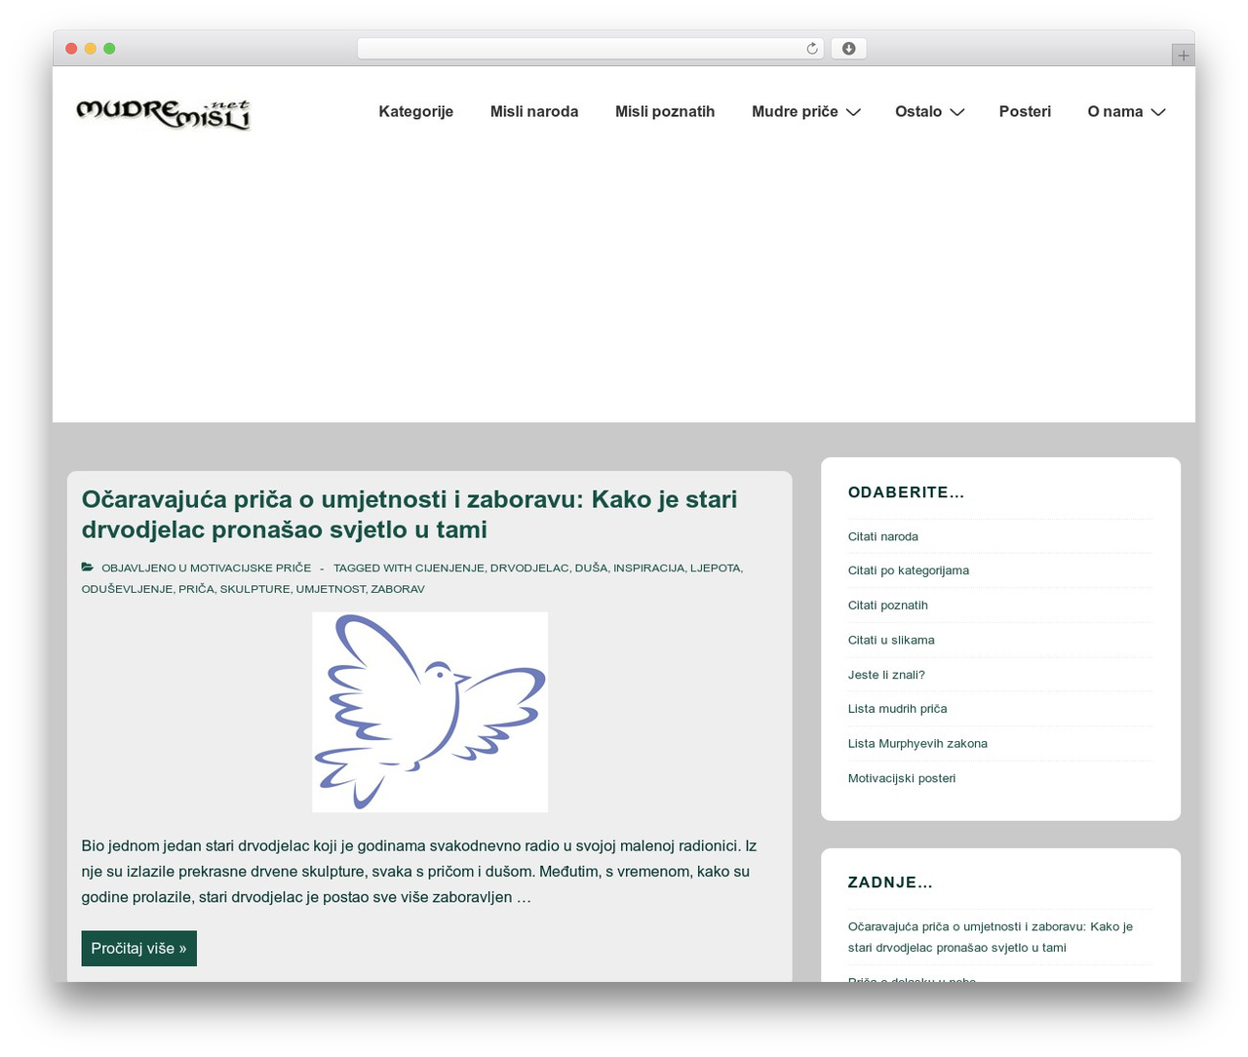Viewport: 1248px width, 1057px height.
Task: Reload the page with the refresh icon
Action: pyautogui.click(x=812, y=49)
